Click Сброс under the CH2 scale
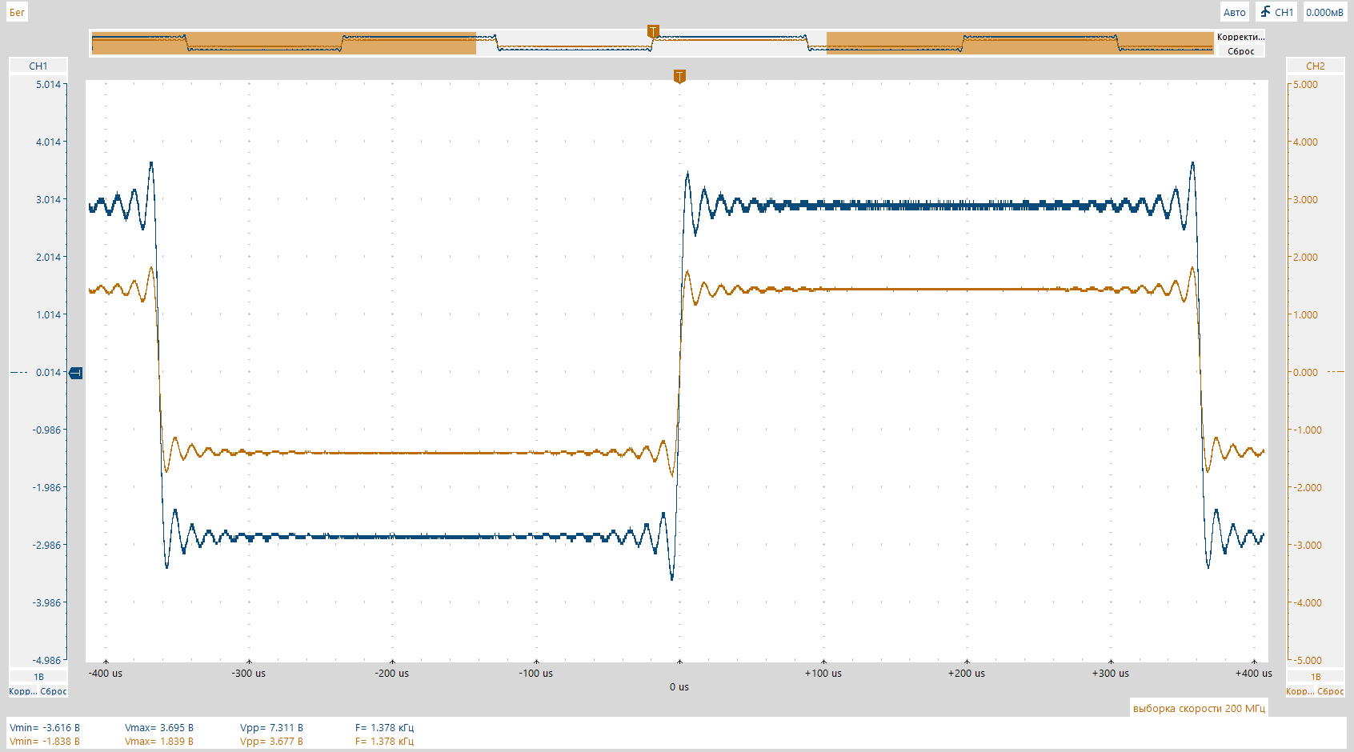Viewport: 1354px width, 752px height. coord(1331,691)
